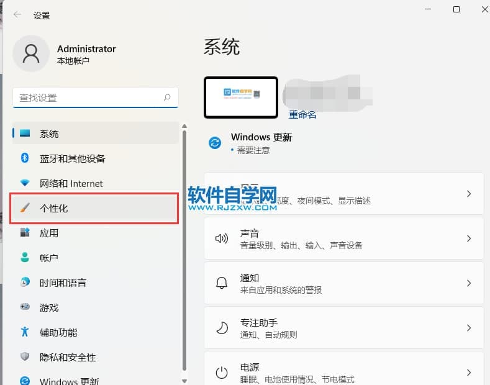This screenshot has height=385, width=490.
Task: Click the back arrow in Settings header
Action: [x=17, y=15]
